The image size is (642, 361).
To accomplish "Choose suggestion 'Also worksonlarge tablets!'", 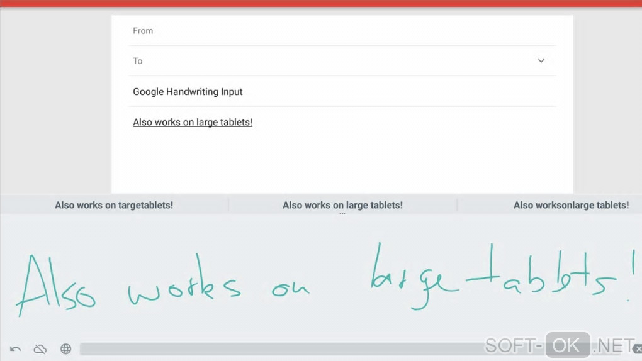I will [571, 205].
